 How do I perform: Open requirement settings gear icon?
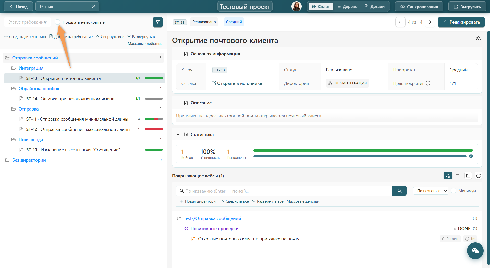(x=478, y=39)
